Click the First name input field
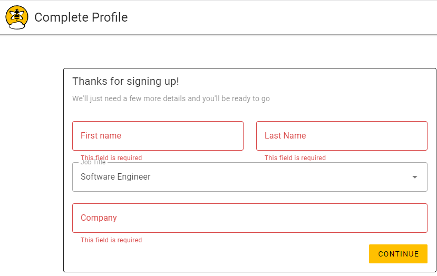Viewport: 437px width, 276px height. (158, 136)
